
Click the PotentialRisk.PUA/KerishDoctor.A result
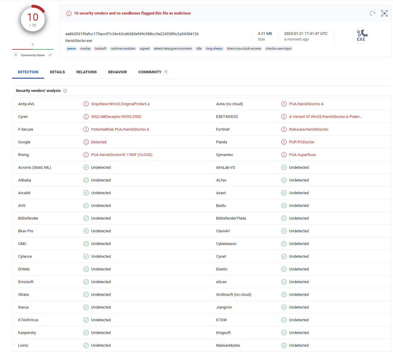[x=120, y=129]
